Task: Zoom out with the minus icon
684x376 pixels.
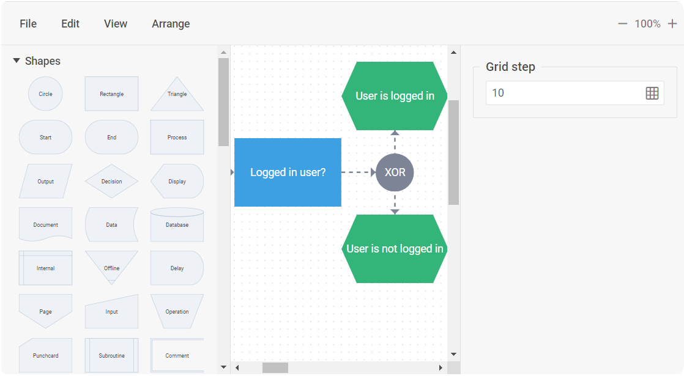Action: pyautogui.click(x=622, y=23)
